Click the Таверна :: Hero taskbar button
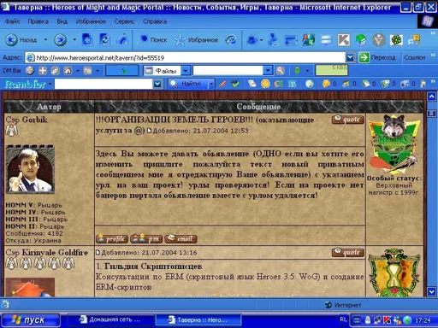 [198, 319]
